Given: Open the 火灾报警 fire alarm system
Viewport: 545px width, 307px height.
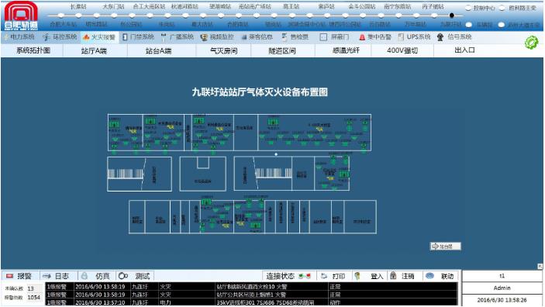Looking at the screenshot, I should [99, 37].
